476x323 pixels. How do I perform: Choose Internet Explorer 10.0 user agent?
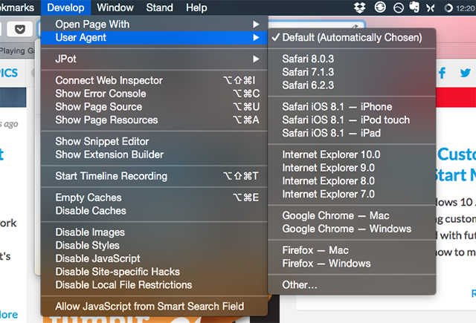click(x=352, y=154)
